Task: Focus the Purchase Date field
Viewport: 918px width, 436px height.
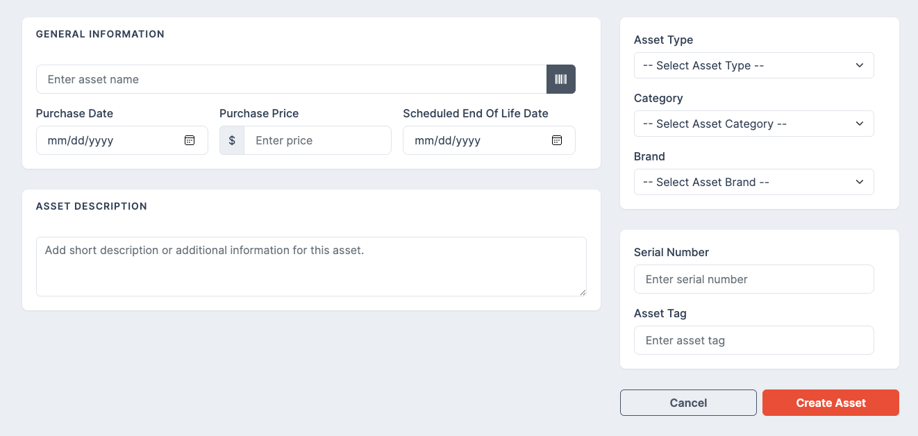Action: point(122,140)
